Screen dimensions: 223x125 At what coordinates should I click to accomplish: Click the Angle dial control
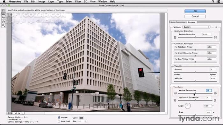click(188, 106)
